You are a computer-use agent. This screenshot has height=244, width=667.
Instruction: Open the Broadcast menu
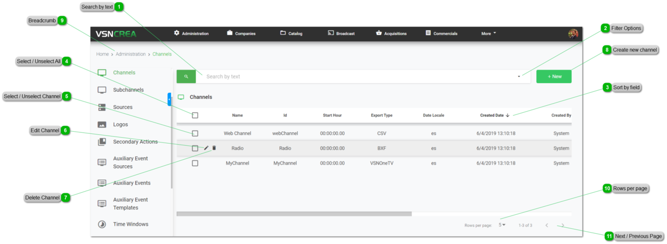pyautogui.click(x=341, y=33)
